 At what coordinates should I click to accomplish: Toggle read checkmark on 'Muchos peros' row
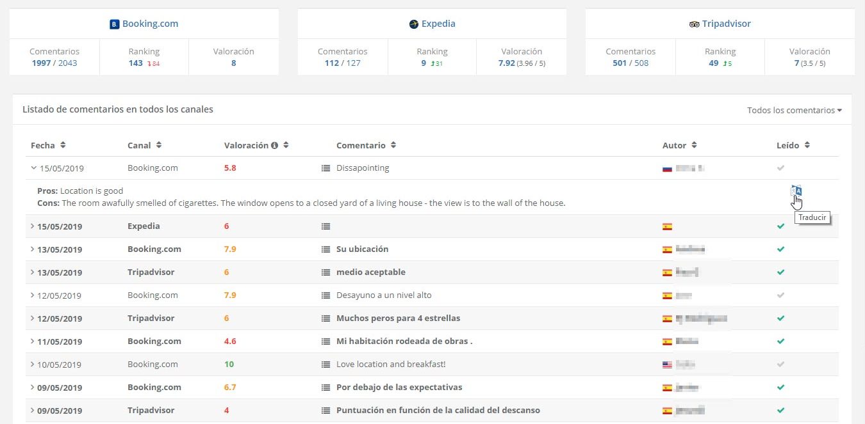[780, 318]
